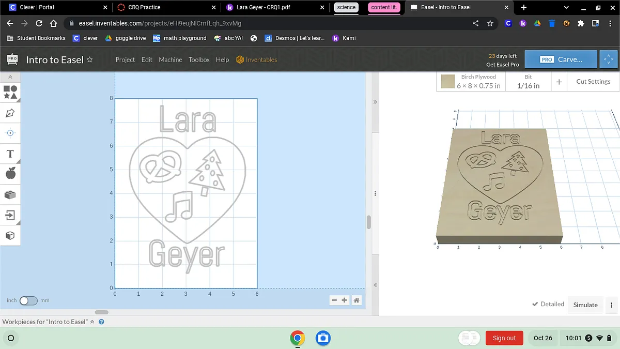Open the Machine menu
The image size is (620, 349).
pyautogui.click(x=170, y=59)
